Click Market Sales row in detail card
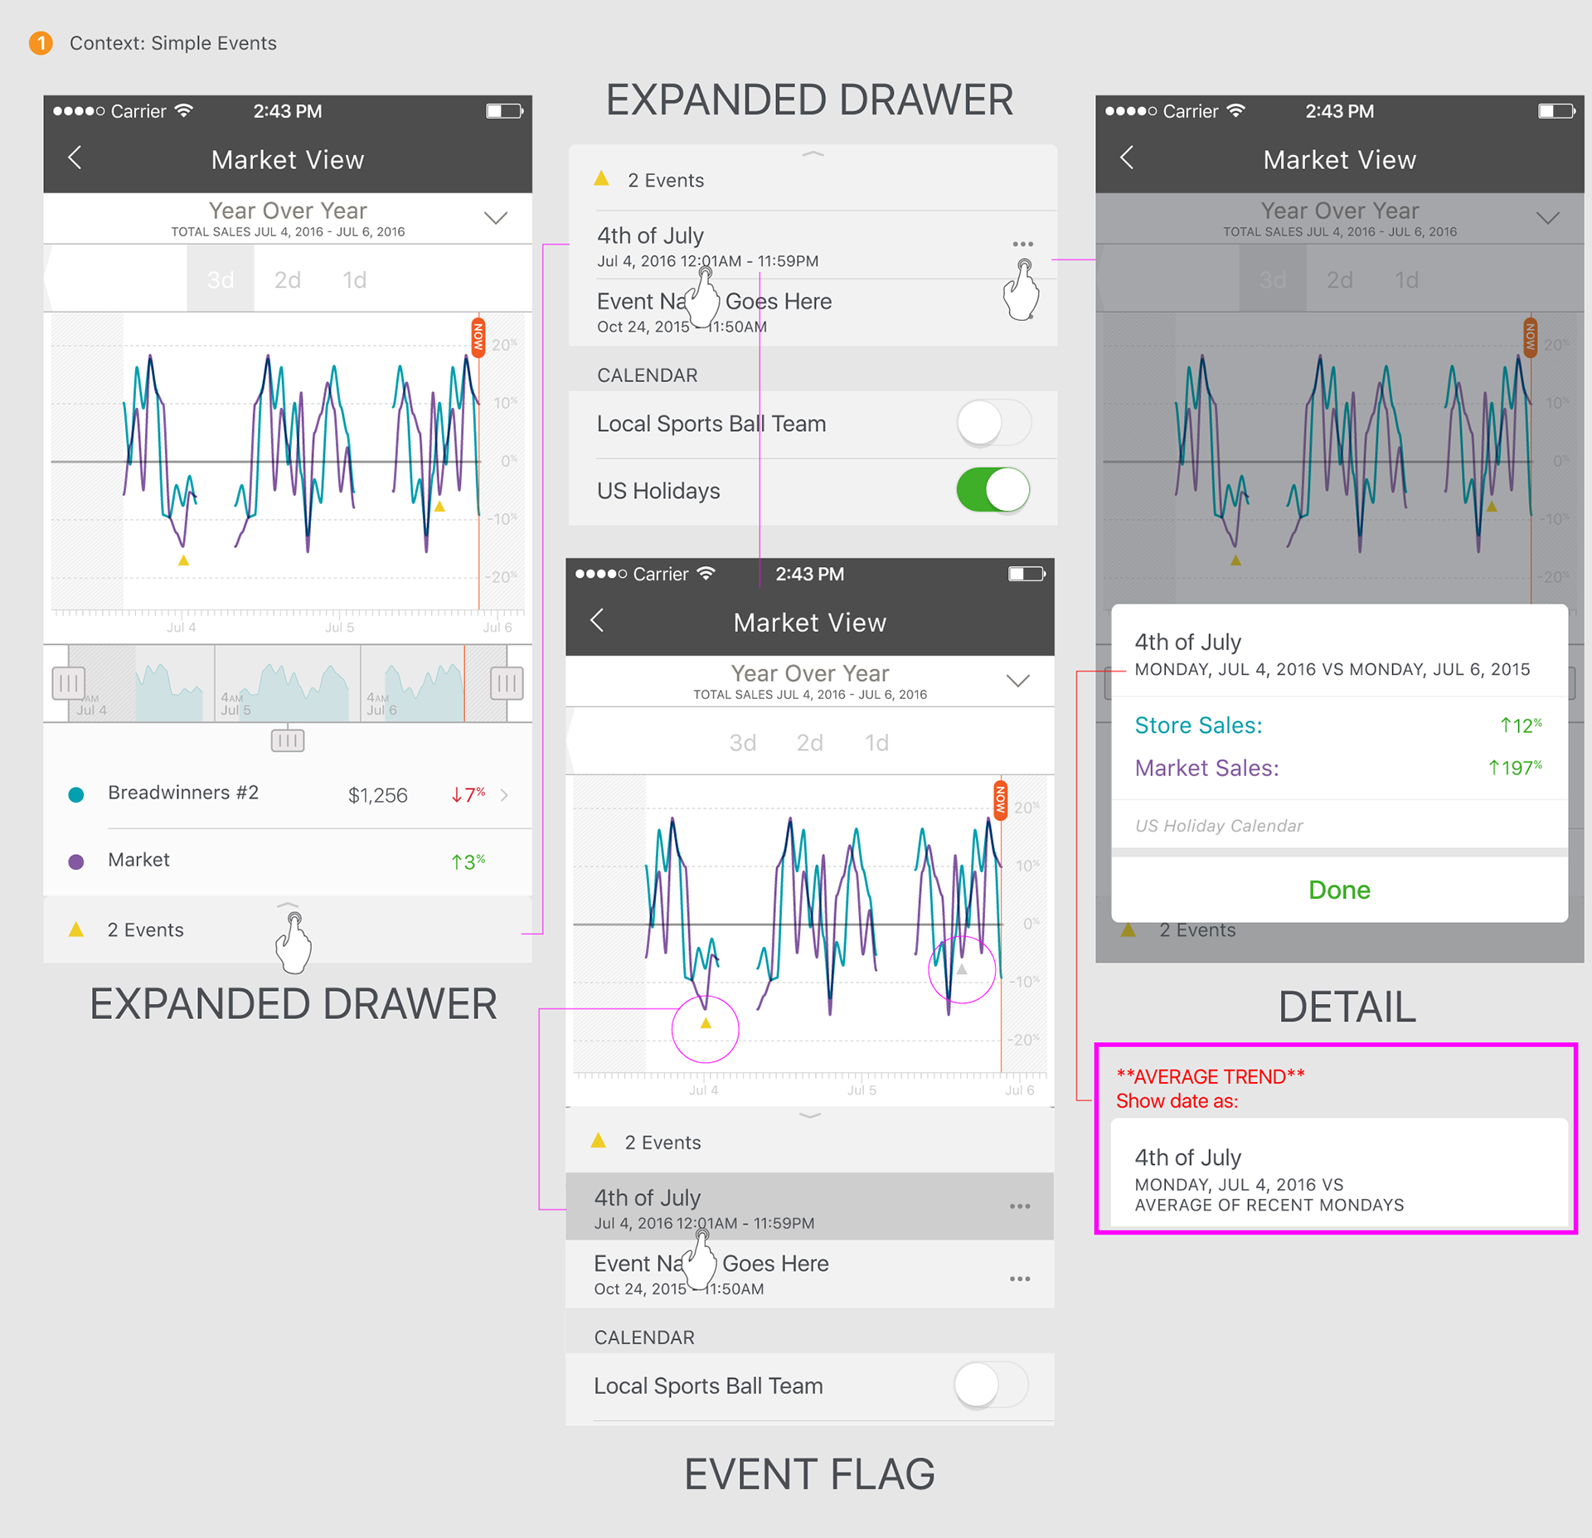The image size is (1592, 1538). (x=1339, y=768)
